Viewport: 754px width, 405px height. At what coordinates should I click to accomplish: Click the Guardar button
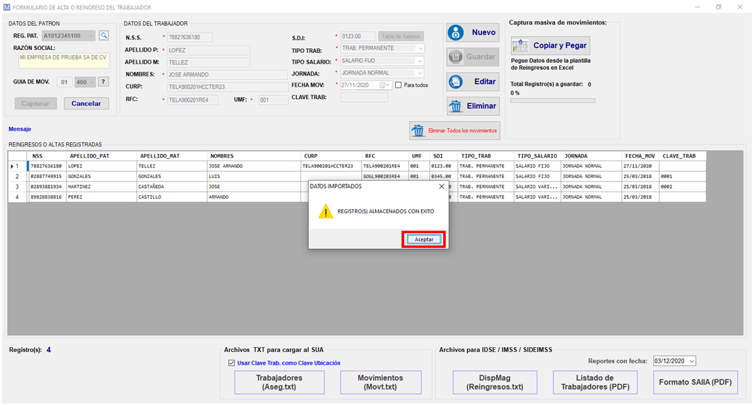(x=473, y=57)
